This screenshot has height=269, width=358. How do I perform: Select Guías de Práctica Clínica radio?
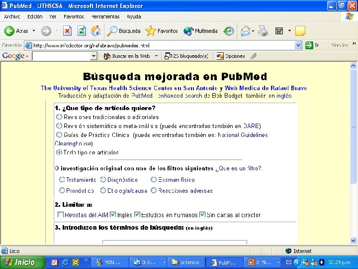tap(59, 134)
